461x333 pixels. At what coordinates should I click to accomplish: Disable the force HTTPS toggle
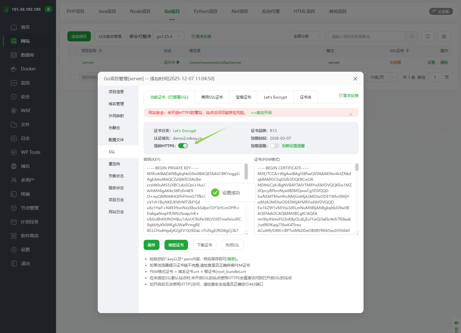(183, 146)
